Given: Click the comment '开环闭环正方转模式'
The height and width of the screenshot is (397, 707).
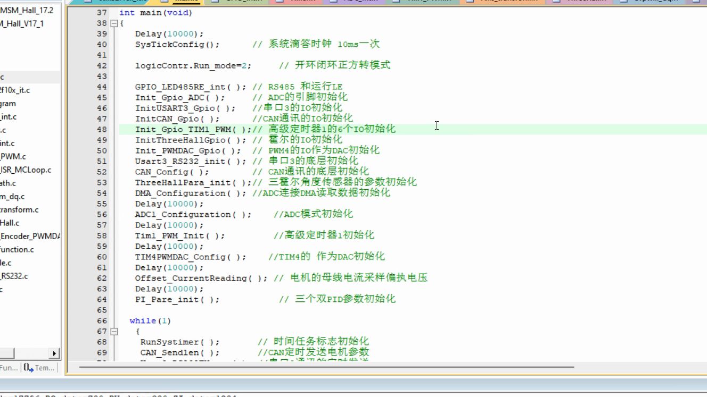Looking at the screenshot, I should point(342,66).
